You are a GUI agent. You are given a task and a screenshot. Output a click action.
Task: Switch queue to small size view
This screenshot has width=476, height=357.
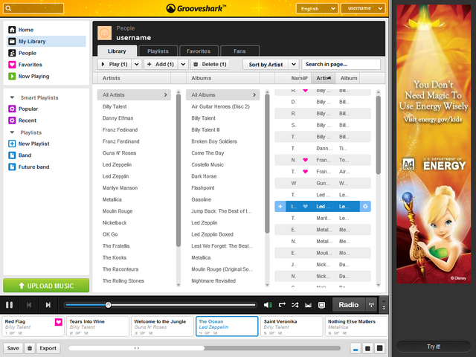pyautogui.click(x=356, y=348)
